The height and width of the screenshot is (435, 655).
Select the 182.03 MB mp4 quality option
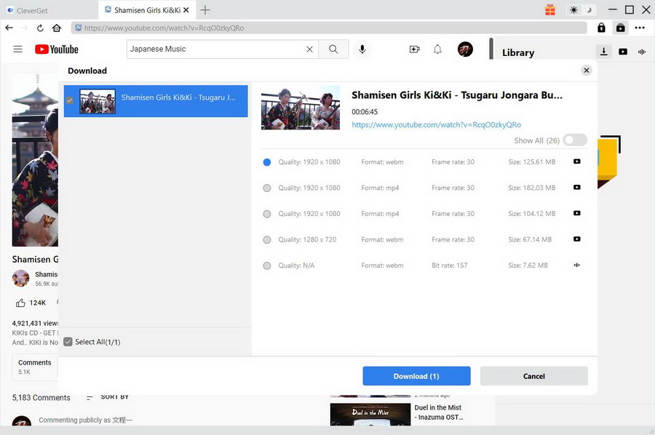point(267,188)
